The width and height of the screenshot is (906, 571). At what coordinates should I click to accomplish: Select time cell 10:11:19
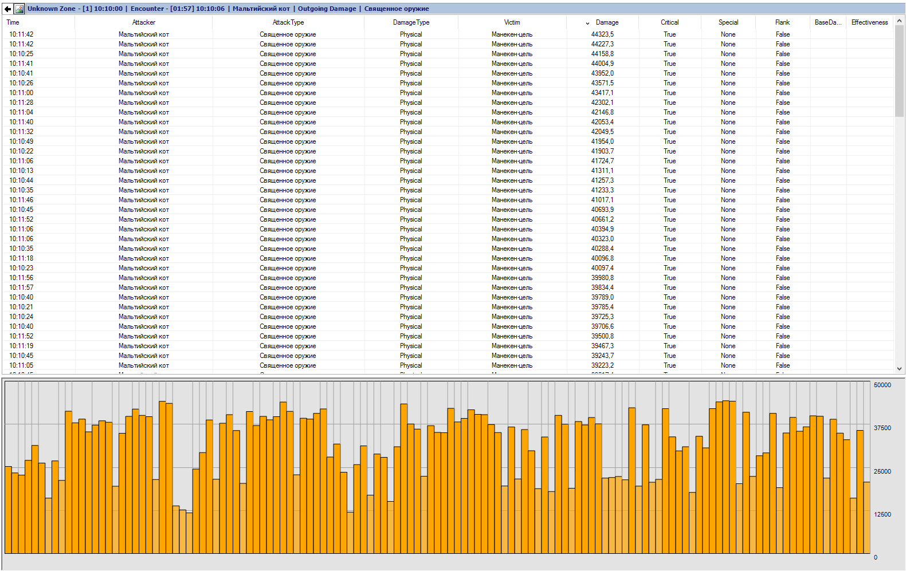click(21, 346)
